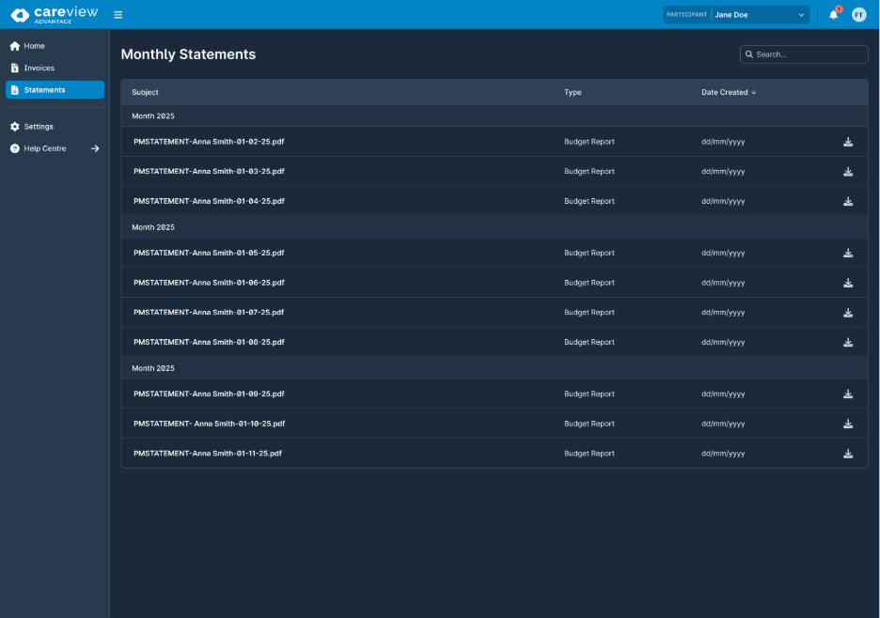Open the notifications bell
880x618 pixels.
[833, 15]
